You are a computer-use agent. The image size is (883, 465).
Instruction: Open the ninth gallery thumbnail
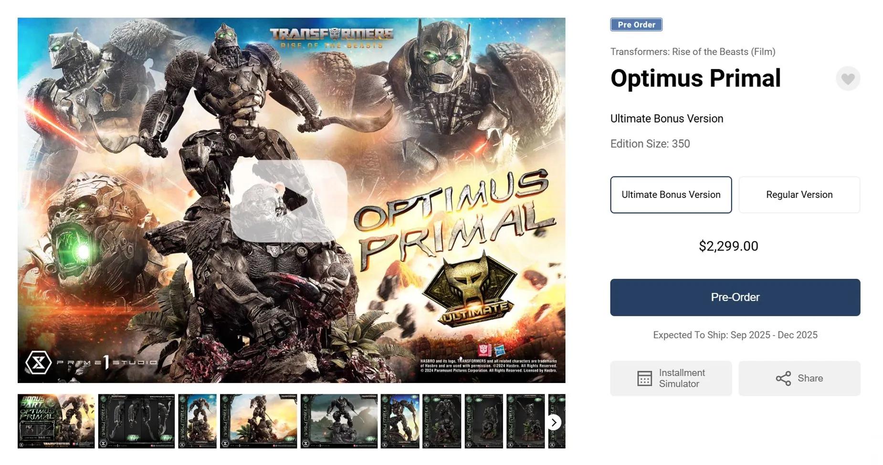pyautogui.click(x=526, y=421)
